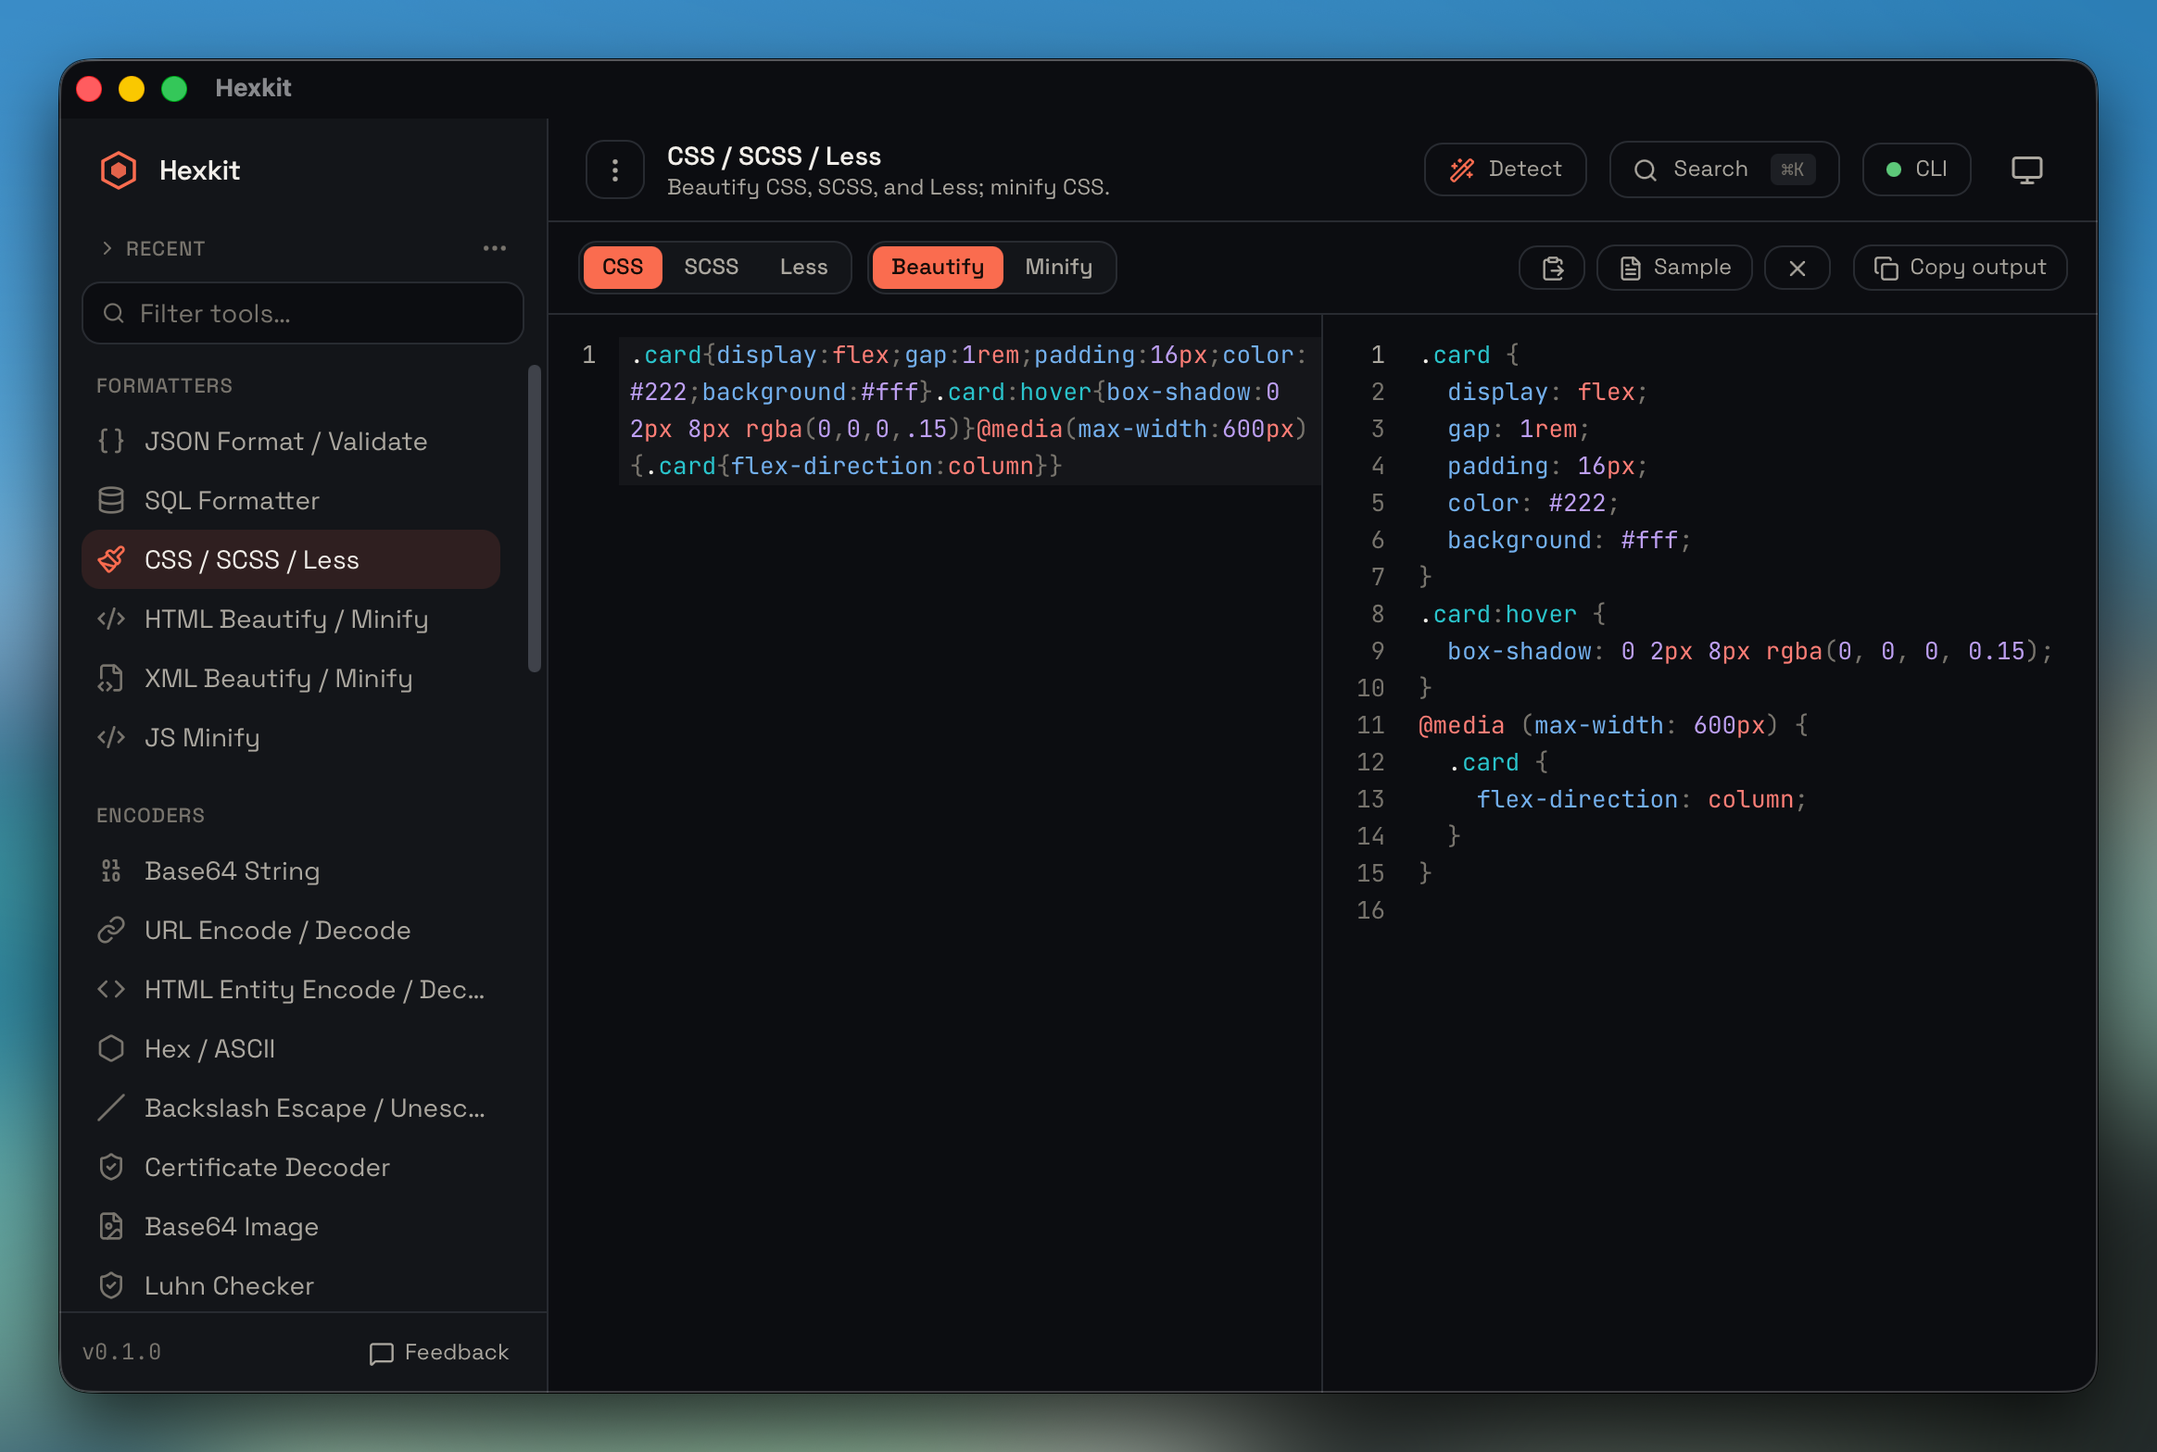2157x1452 pixels.
Task: Click the Certificate Decoder shield icon
Action: (x=111, y=1168)
